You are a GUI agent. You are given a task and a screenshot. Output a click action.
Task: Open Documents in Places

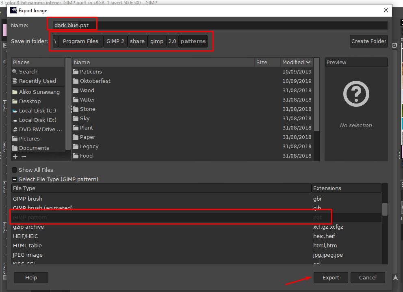tap(38, 148)
